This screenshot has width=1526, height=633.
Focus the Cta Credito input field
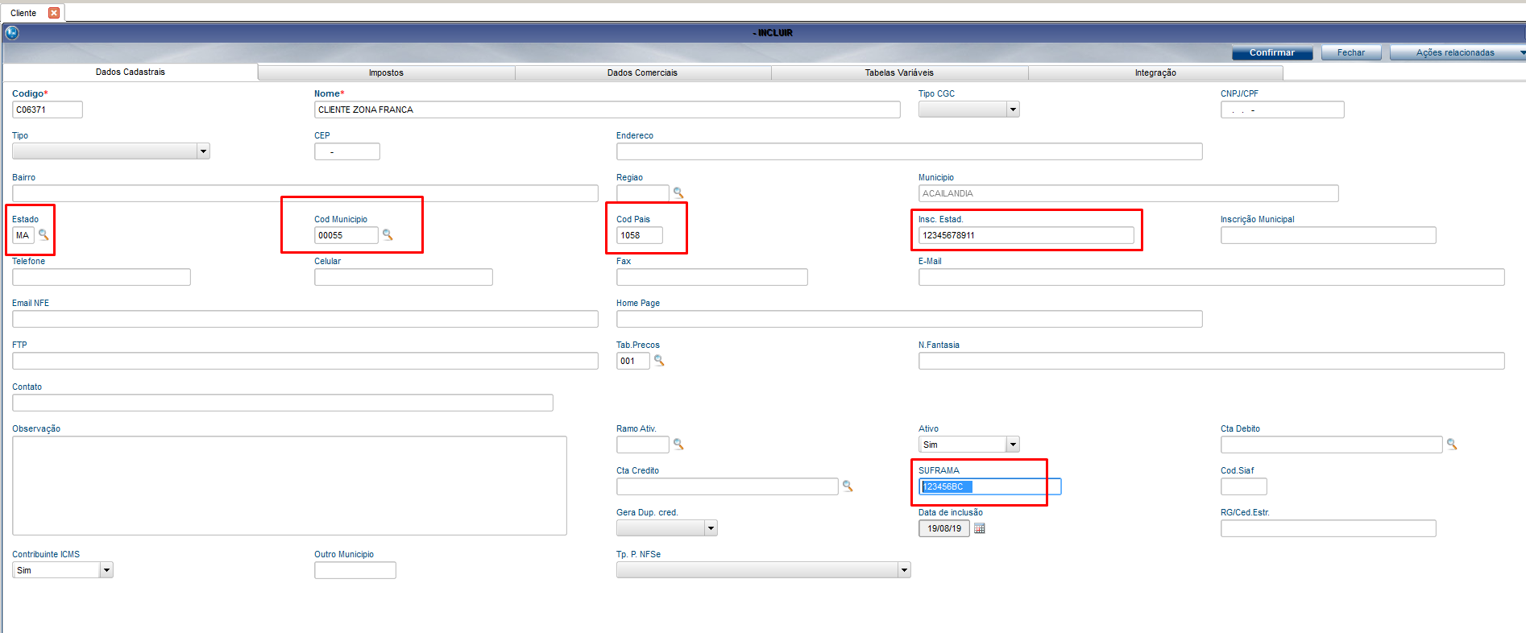tap(728, 486)
